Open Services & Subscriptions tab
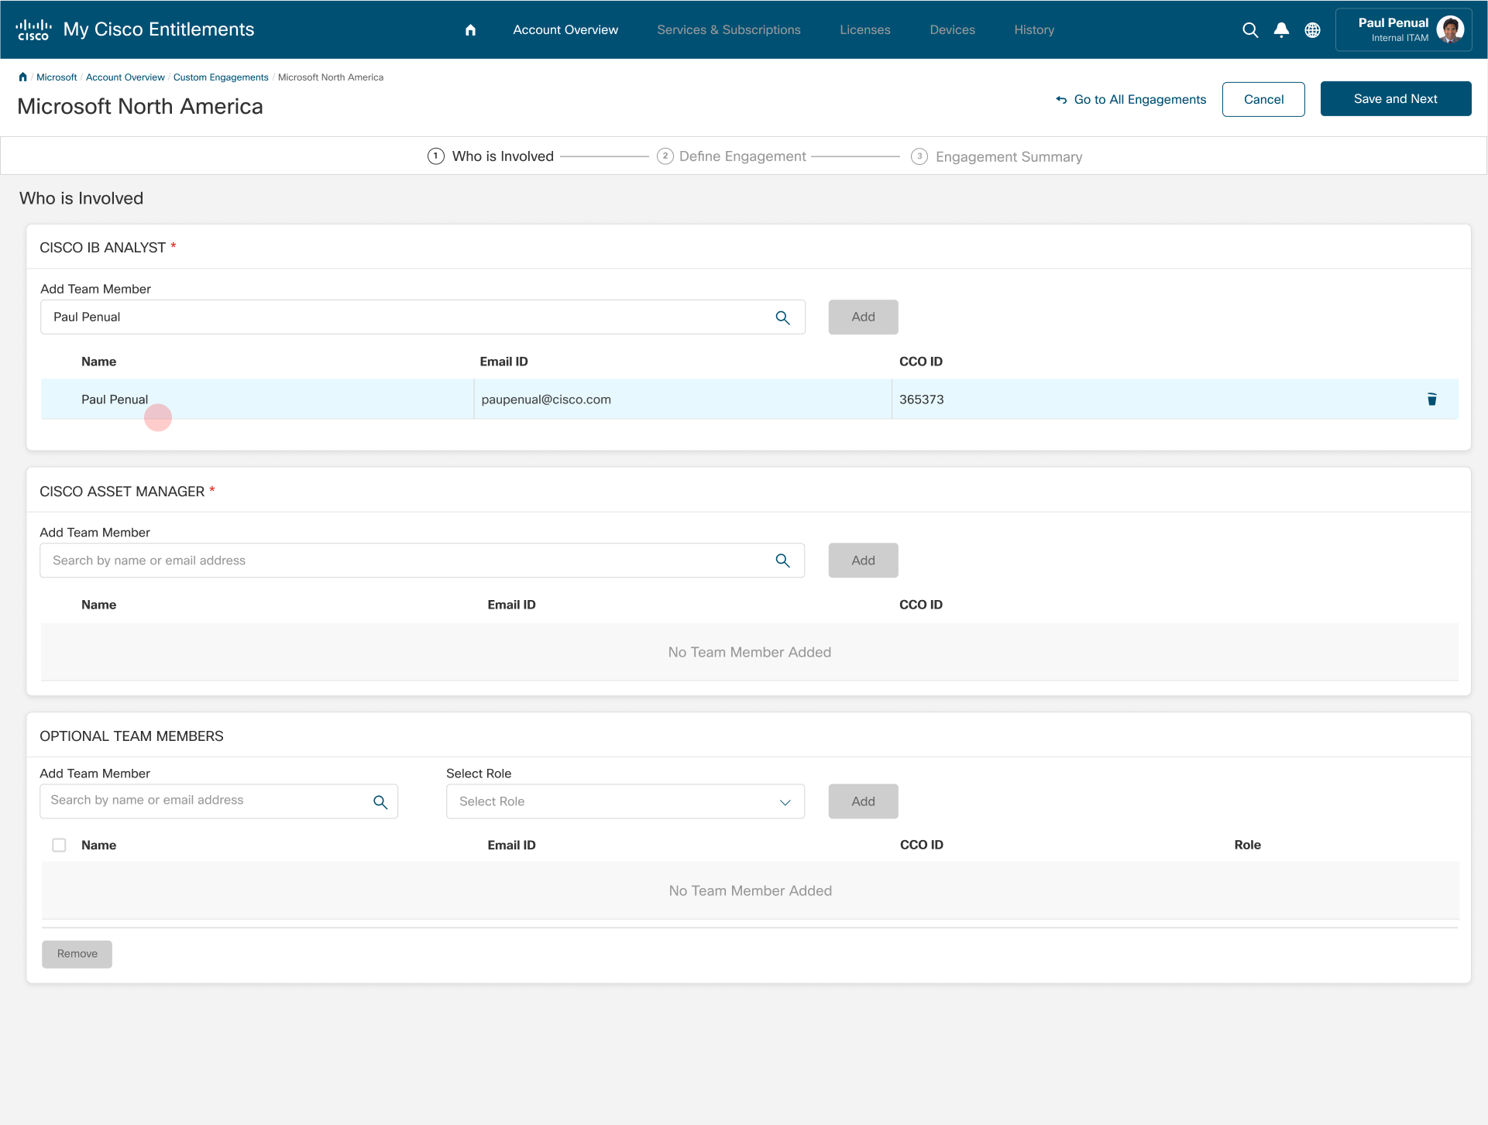The image size is (1488, 1125). point(729,29)
